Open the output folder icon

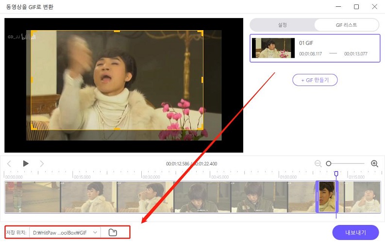click(x=113, y=232)
